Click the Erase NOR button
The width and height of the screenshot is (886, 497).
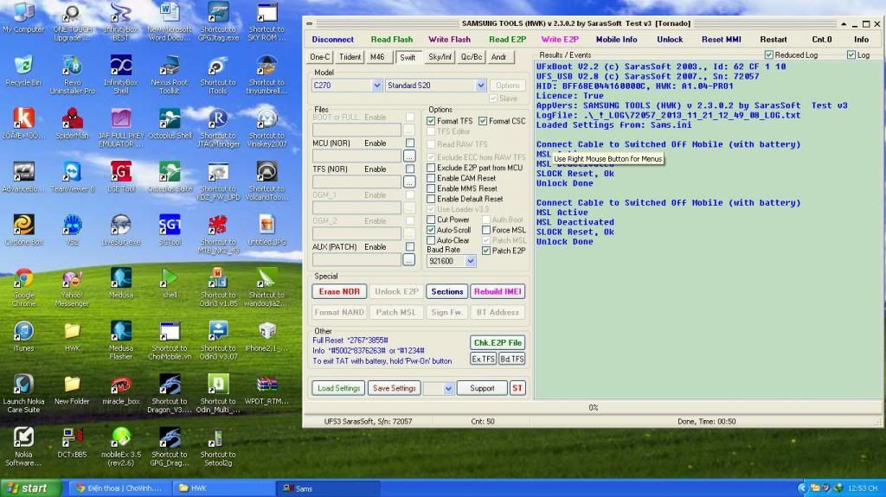[x=339, y=291]
